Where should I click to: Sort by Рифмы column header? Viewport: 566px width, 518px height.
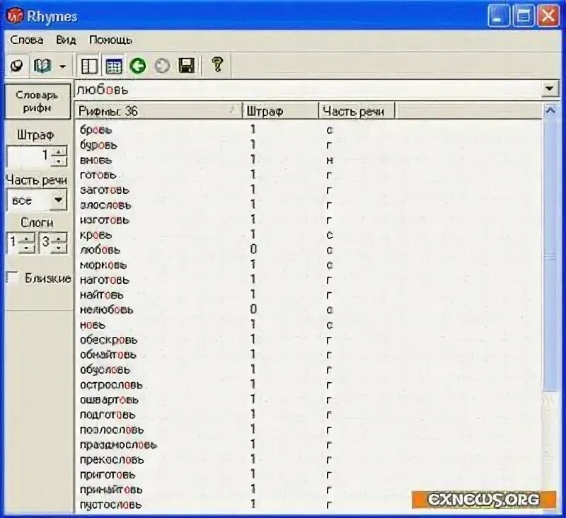[x=158, y=111]
